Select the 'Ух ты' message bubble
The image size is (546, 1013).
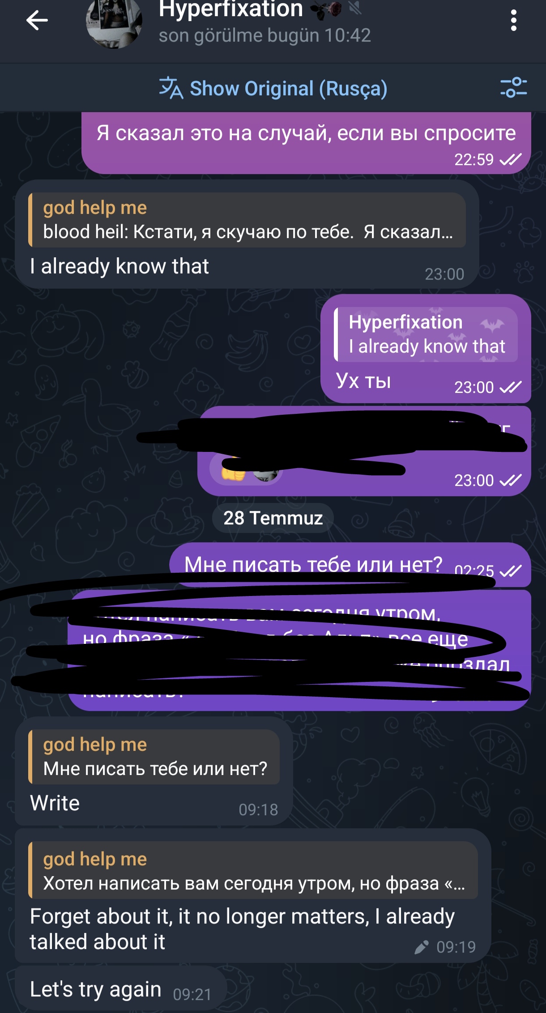coord(426,349)
